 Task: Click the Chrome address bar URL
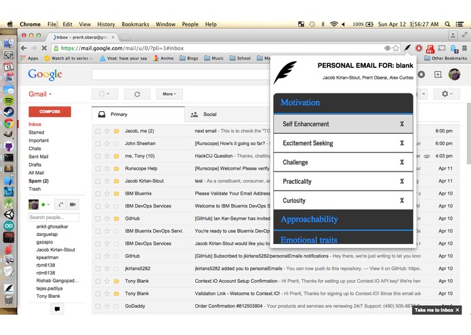[123, 48]
